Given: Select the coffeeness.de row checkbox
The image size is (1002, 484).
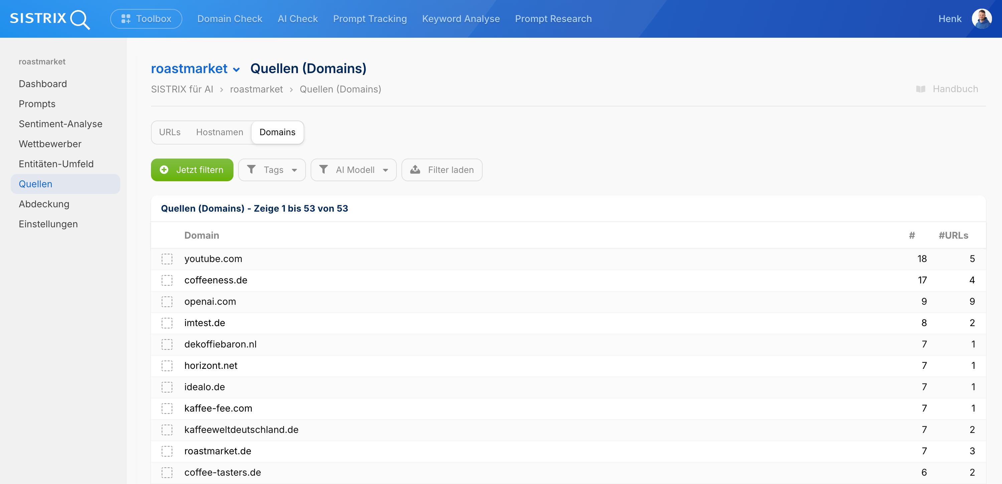Looking at the screenshot, I should pos(167,280).
